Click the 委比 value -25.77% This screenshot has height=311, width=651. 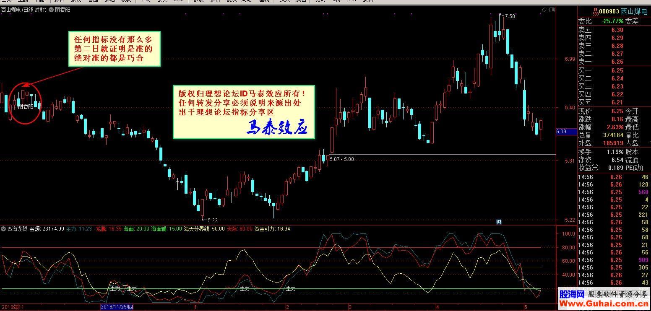(612, 21)
